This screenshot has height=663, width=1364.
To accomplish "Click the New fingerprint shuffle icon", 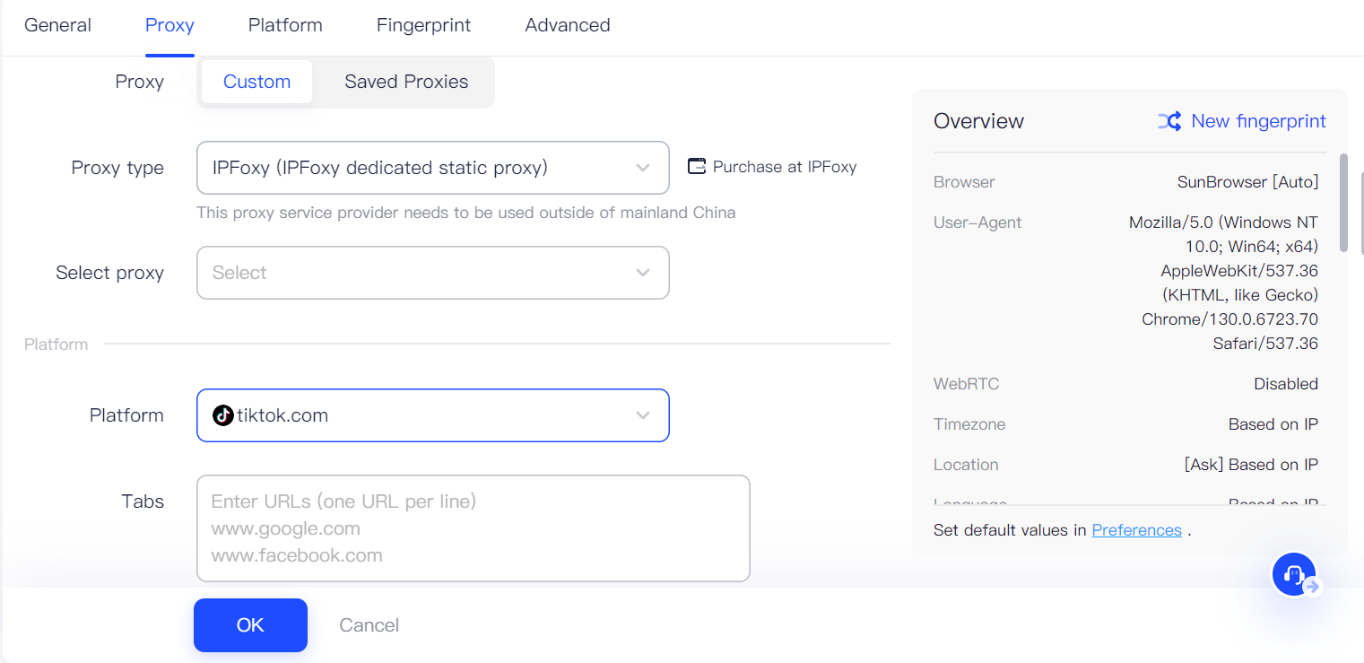I will [1169, 122].
